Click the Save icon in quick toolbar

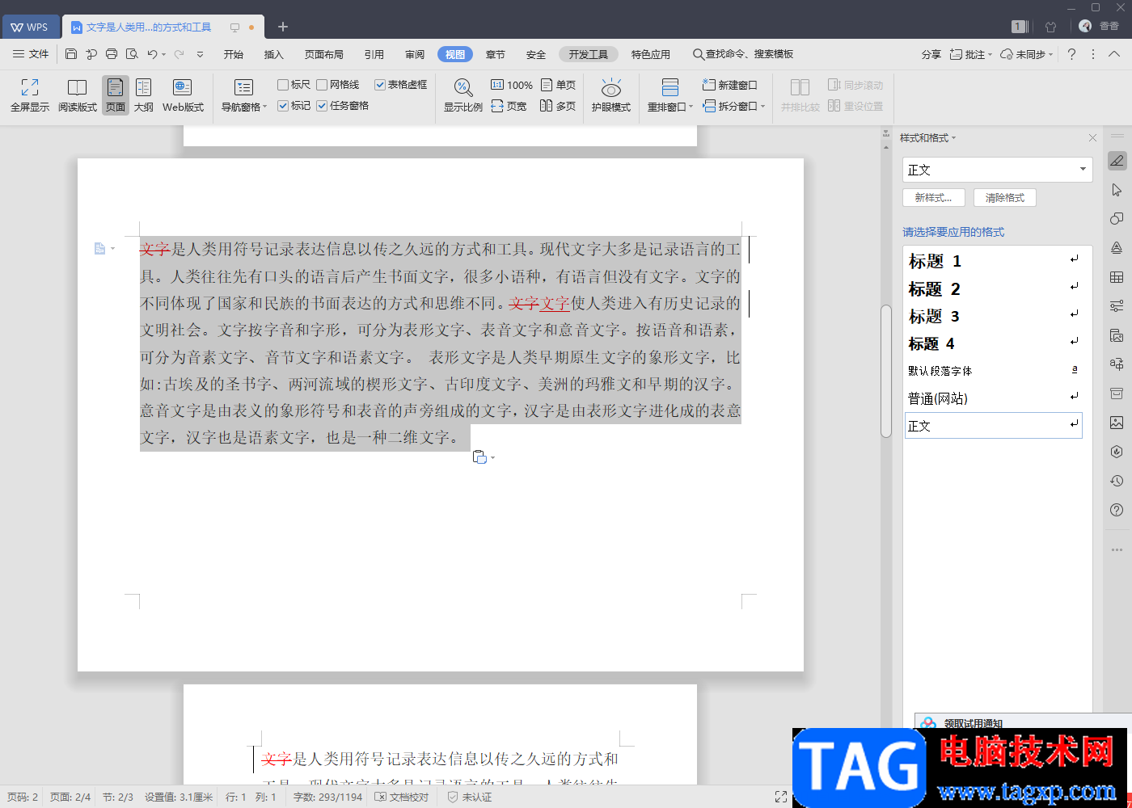[x=71, y=54]
